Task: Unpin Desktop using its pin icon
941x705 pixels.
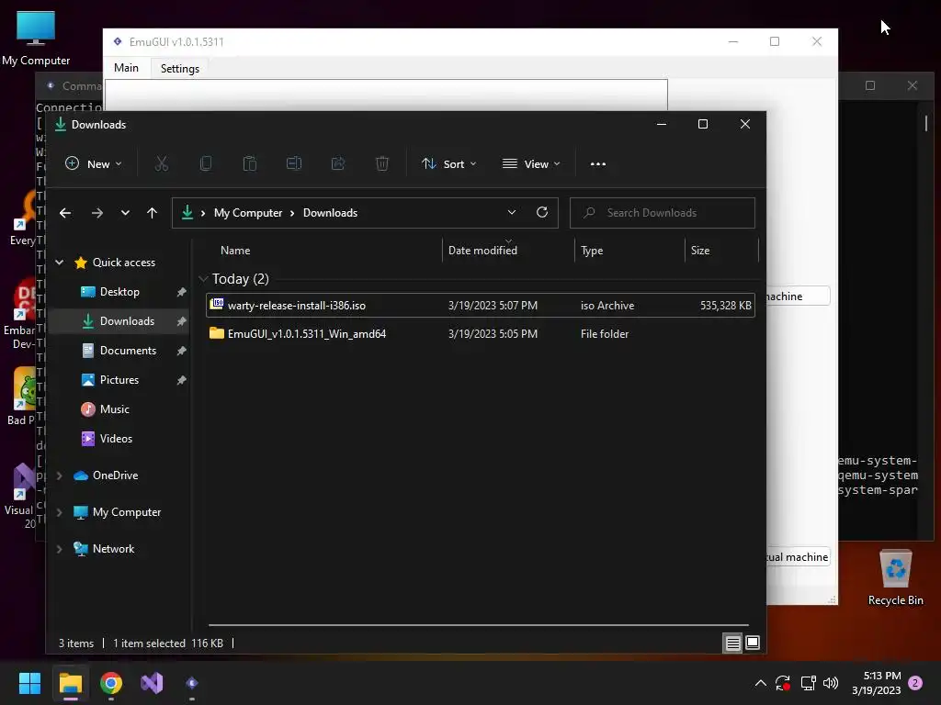Action: coord(181,292)
